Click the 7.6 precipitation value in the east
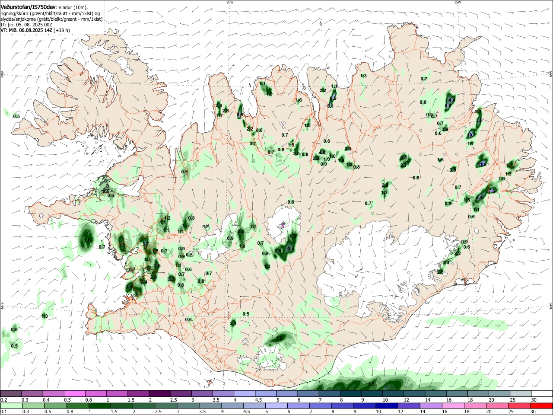553x415 pixels. click(x=491, y=191)
